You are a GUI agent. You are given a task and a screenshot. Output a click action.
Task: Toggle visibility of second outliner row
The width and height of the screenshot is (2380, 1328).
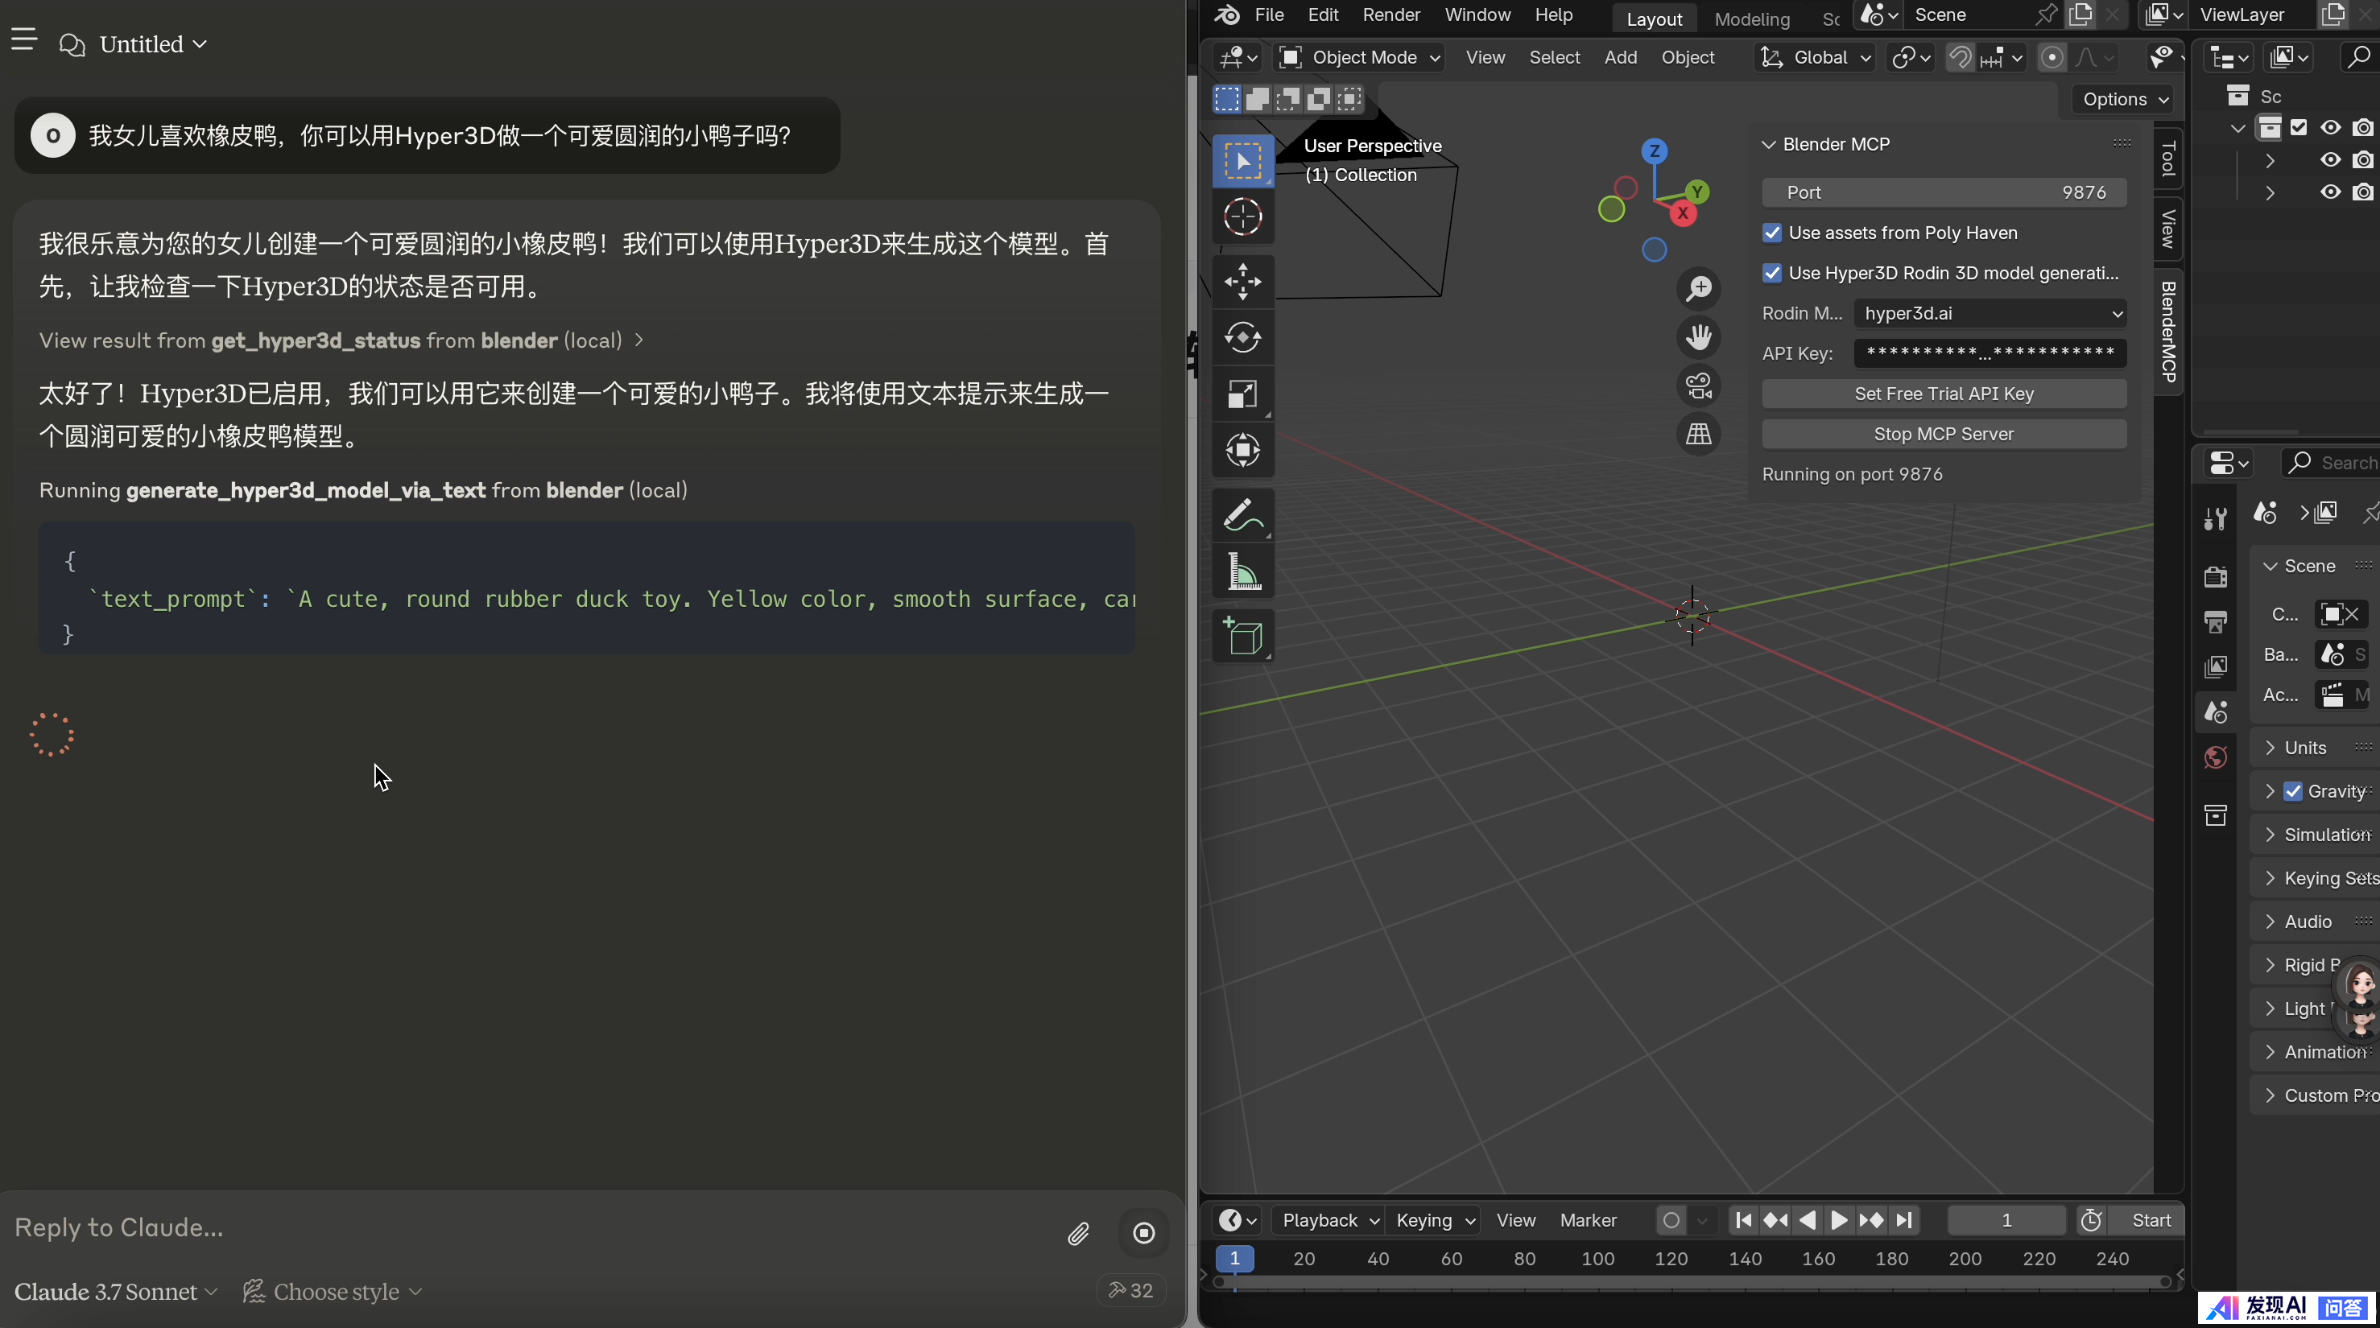click(x=2330, y=160)
